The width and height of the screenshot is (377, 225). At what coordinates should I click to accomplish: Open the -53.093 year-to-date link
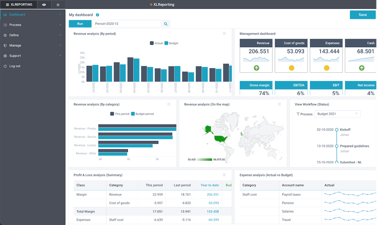[213, 203]
